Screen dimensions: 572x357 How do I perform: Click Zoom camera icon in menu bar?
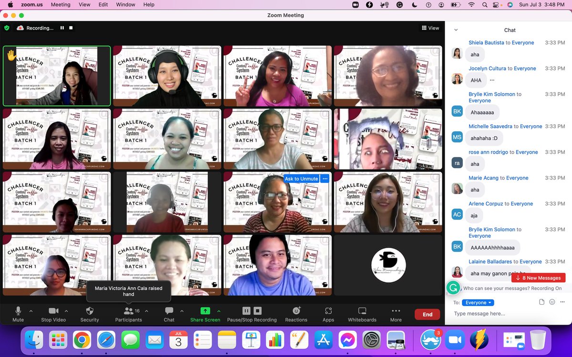tap(356, 4)
